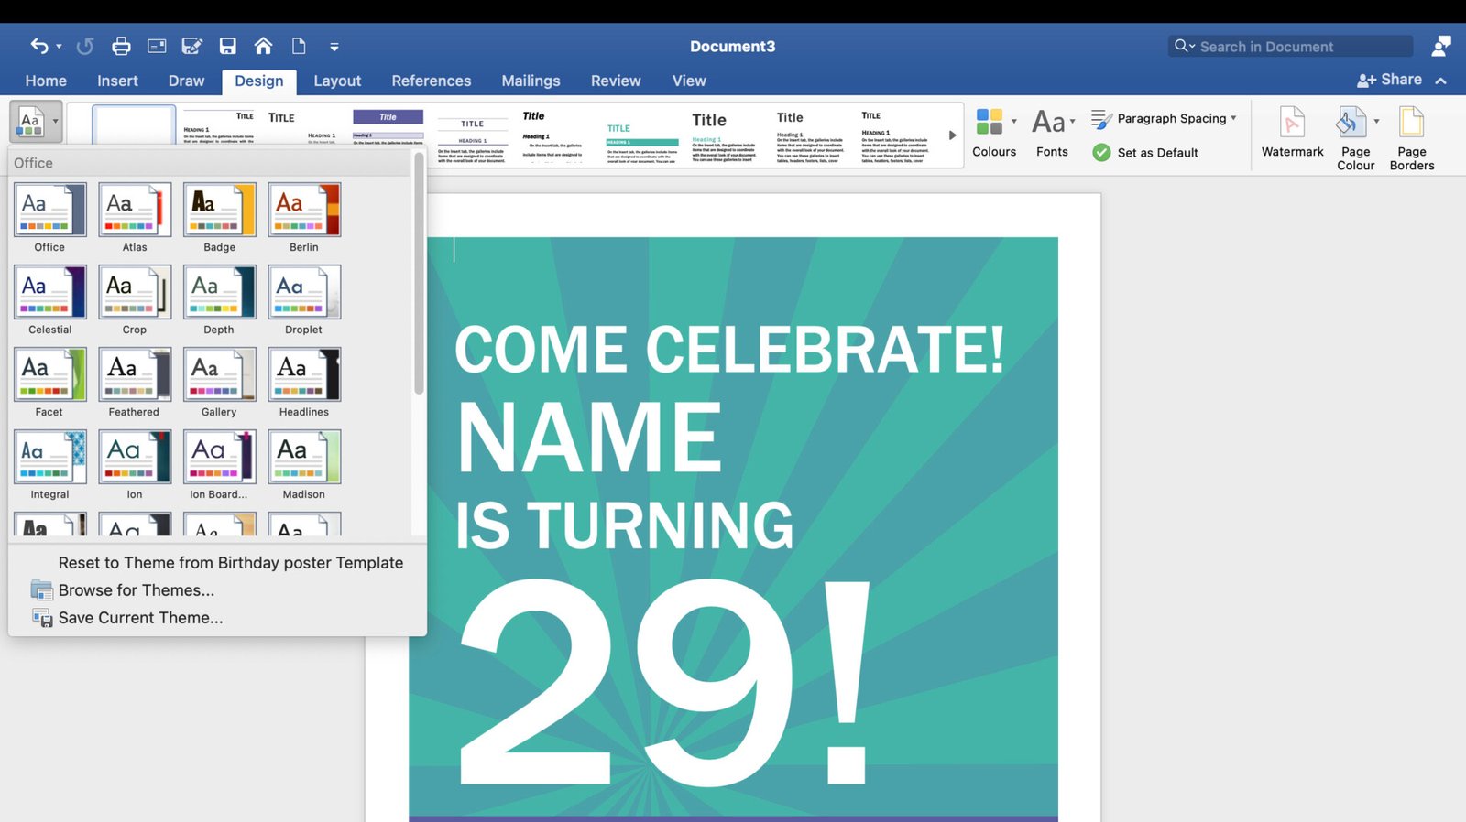Click the 29! number on poster
The image size is (1466, 822).
tap(663, 681)
